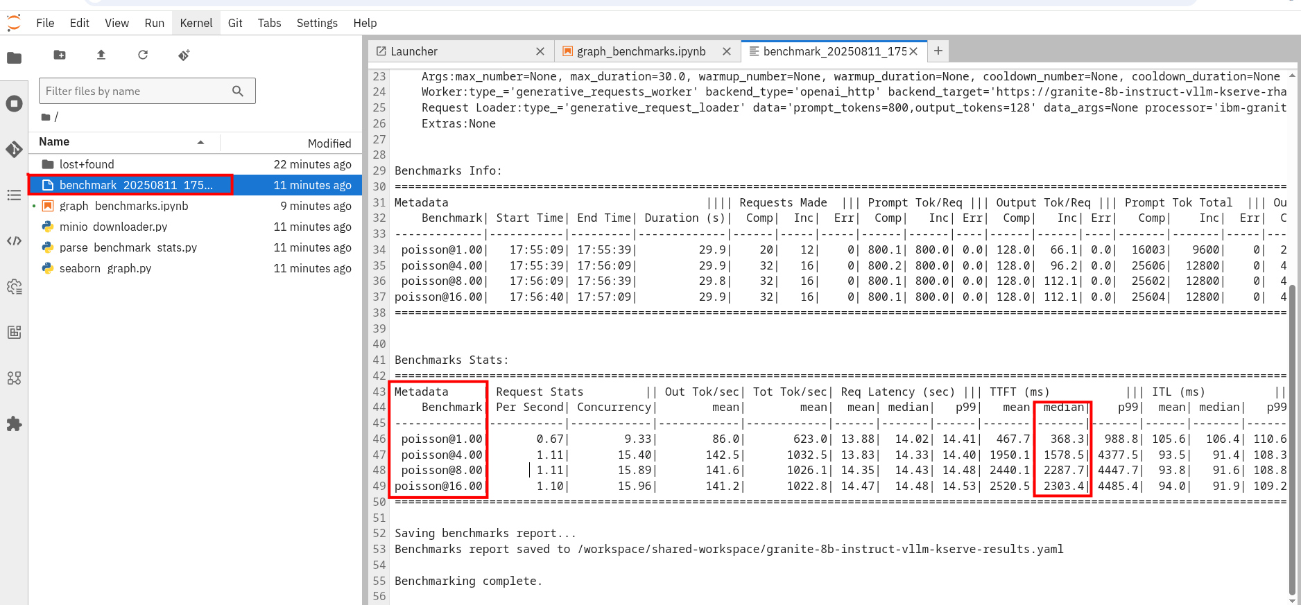The image size is (1301, 605).
Task: Click the New Folder toolbar icon
Action: 60,55
